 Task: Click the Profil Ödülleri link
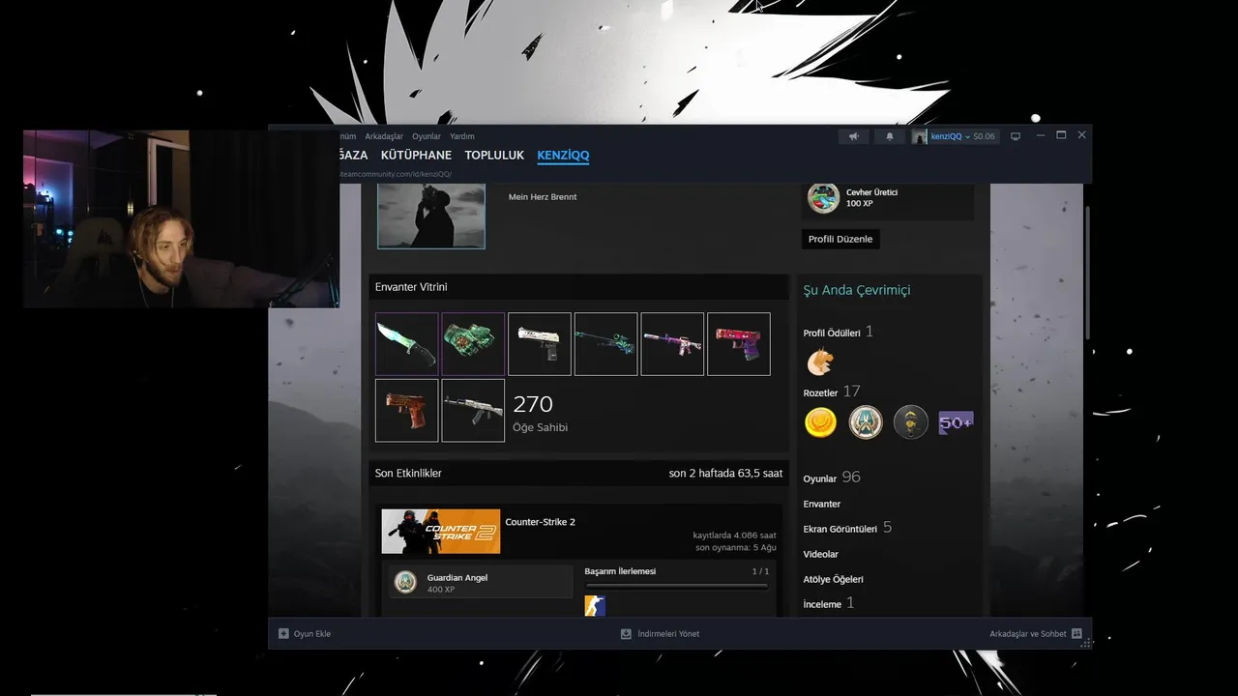832,333
